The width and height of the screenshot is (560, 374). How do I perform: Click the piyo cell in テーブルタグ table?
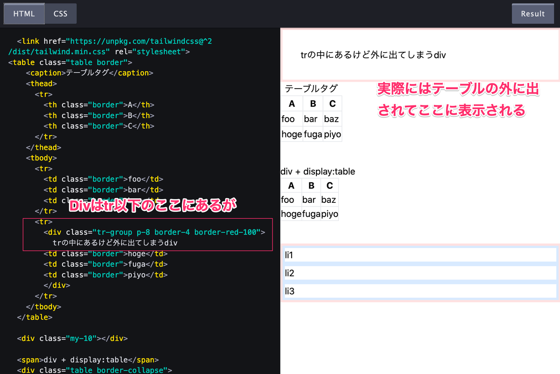[x=332, y=134]
